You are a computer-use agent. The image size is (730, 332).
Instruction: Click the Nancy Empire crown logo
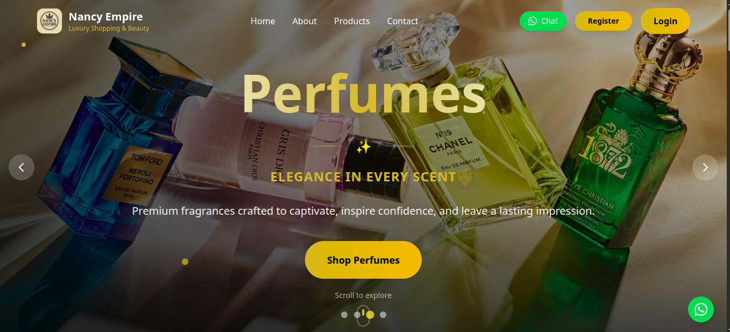click(x=49, y=21)
